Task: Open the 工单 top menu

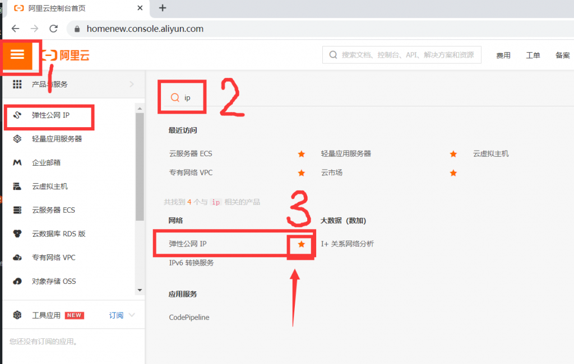Action: pyautogui.click(x=533, y=55)
